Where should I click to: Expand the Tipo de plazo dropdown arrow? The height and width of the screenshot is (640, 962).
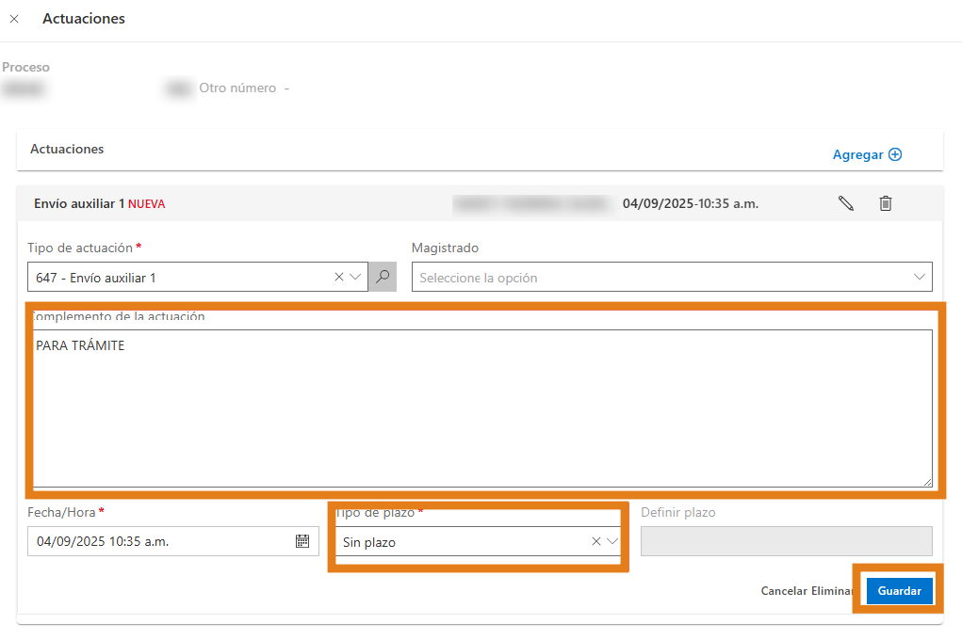click(x=612, y=541)
